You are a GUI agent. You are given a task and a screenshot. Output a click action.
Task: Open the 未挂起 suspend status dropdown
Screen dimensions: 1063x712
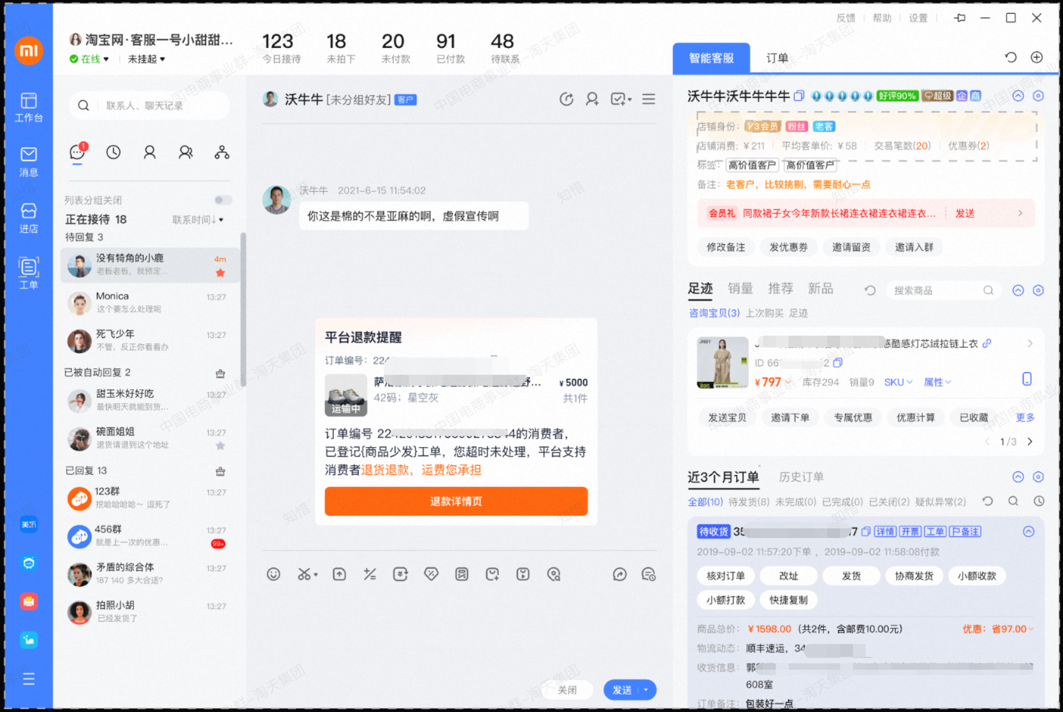pyautogui.click(x=146, y=59)
